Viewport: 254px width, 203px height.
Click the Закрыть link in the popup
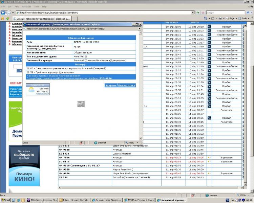[110, 86]
